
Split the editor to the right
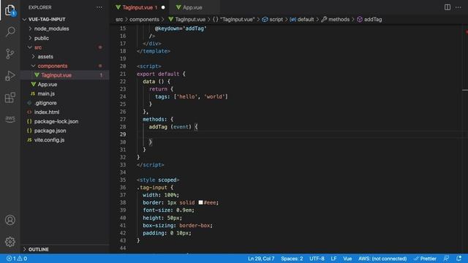[x=447, y=7]
